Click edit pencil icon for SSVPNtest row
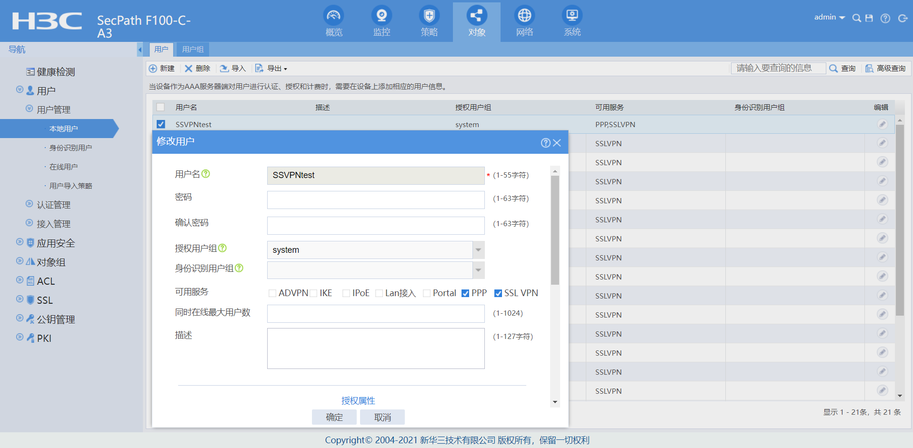The width and height of the screenshot is (913, 448). pos(882,124)
